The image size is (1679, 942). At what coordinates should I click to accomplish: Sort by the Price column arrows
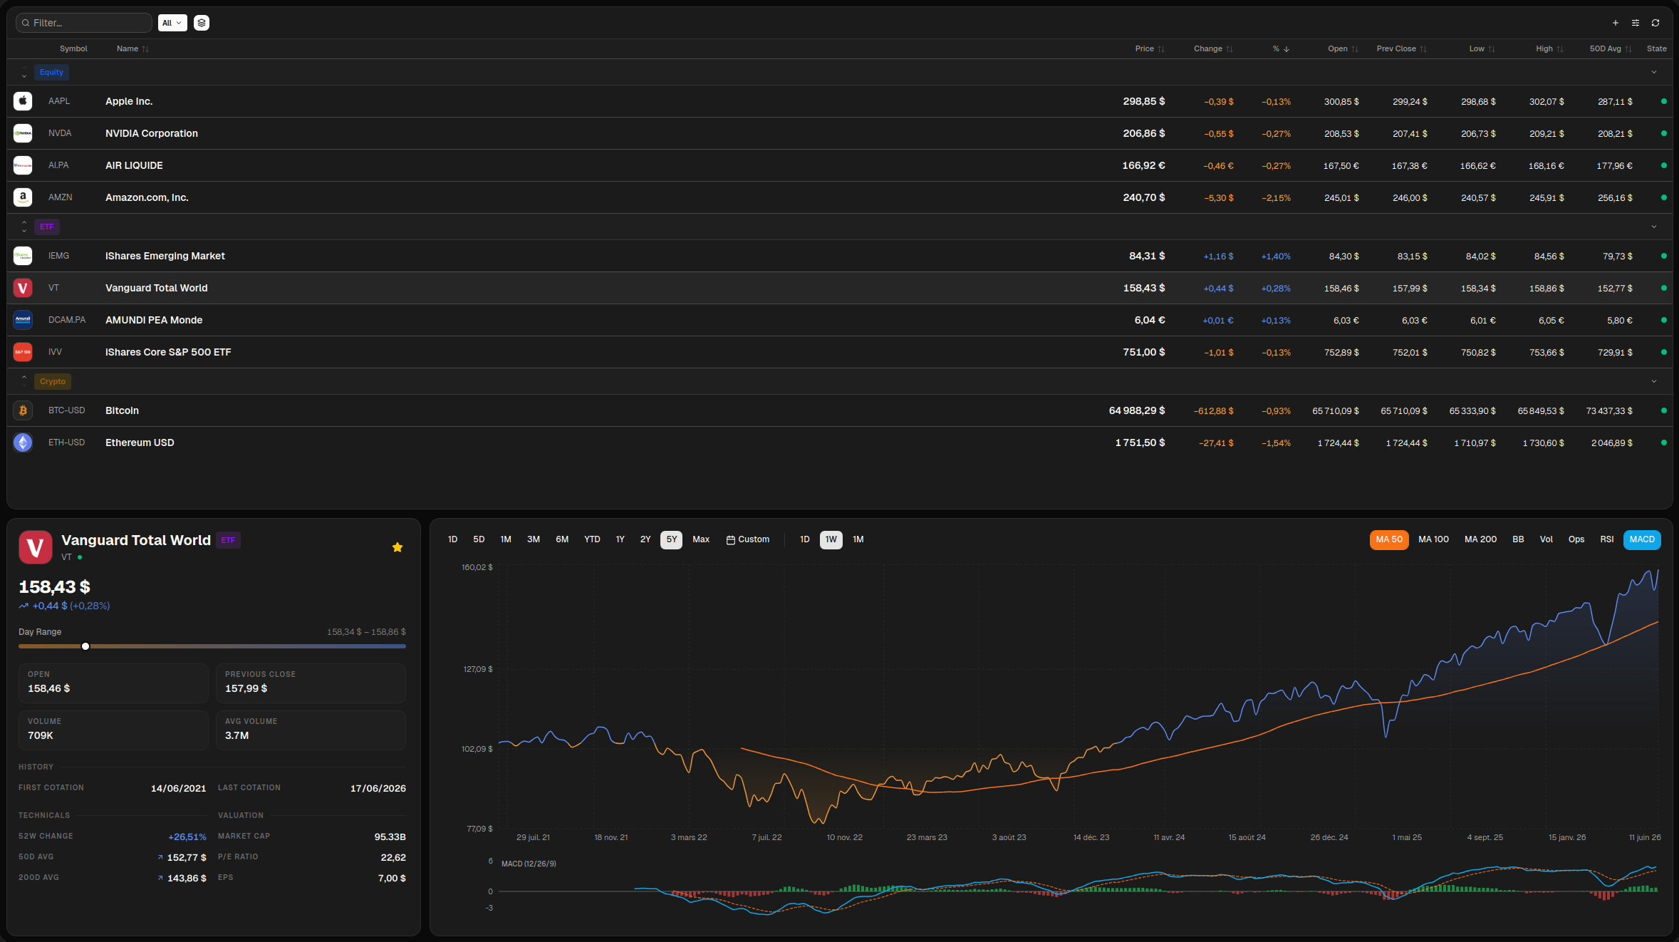[x=1161, y=49]
